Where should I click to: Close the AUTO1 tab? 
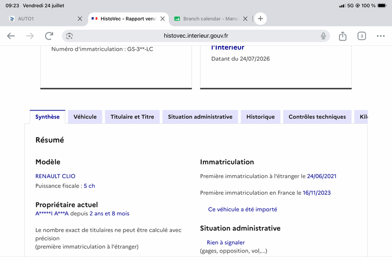[80, 19]
